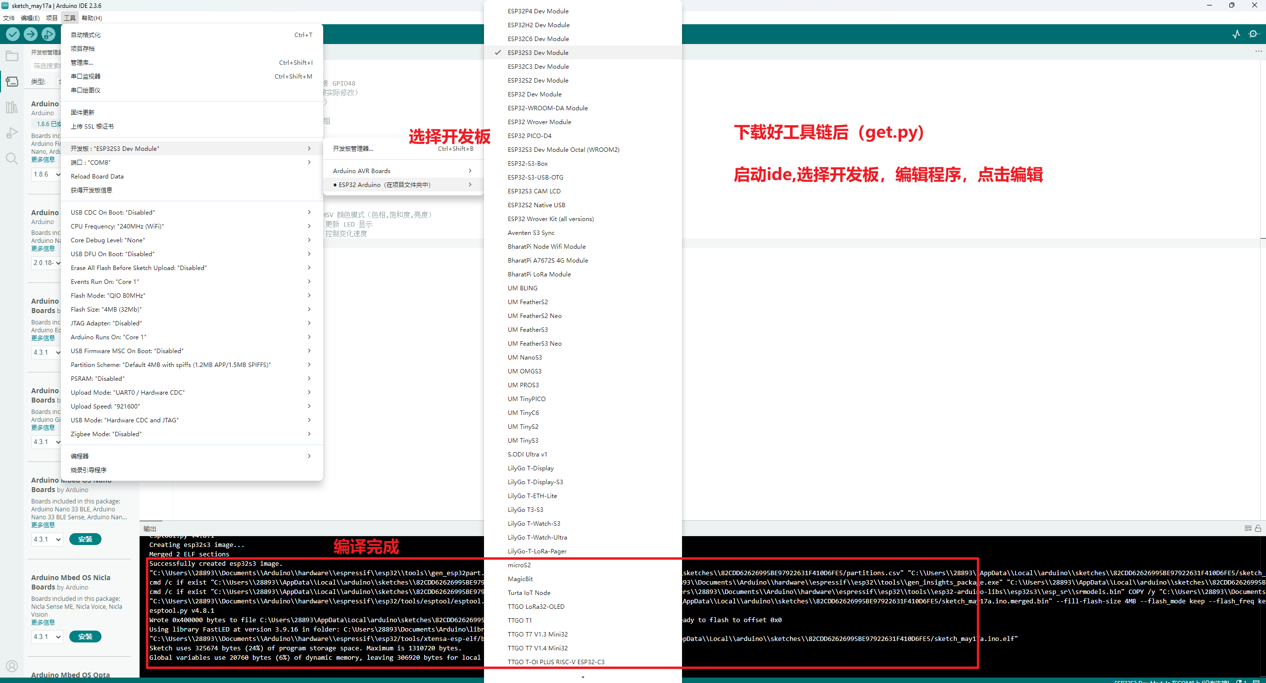This screenshot has height=683, width=1266.
Task: Select ESP32C3 Dev Module board entry
Action: [538, 66]
